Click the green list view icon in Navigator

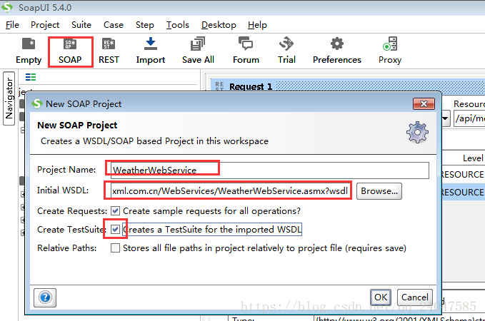coord(31,77)
